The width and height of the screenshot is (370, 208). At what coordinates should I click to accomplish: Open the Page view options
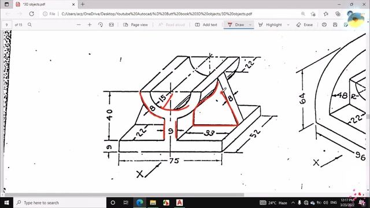[x=136, y=24]
